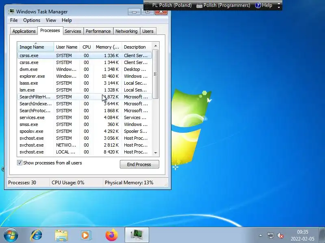Click the Polish (Programmers) keyboard layout

pyautogui.click(x=227, y=5)
